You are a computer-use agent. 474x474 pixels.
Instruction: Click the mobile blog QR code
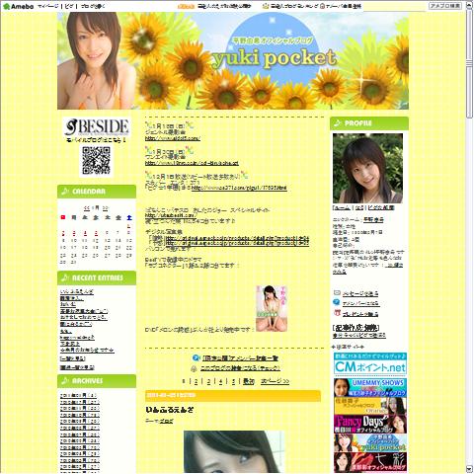click(x=96, y=161)
